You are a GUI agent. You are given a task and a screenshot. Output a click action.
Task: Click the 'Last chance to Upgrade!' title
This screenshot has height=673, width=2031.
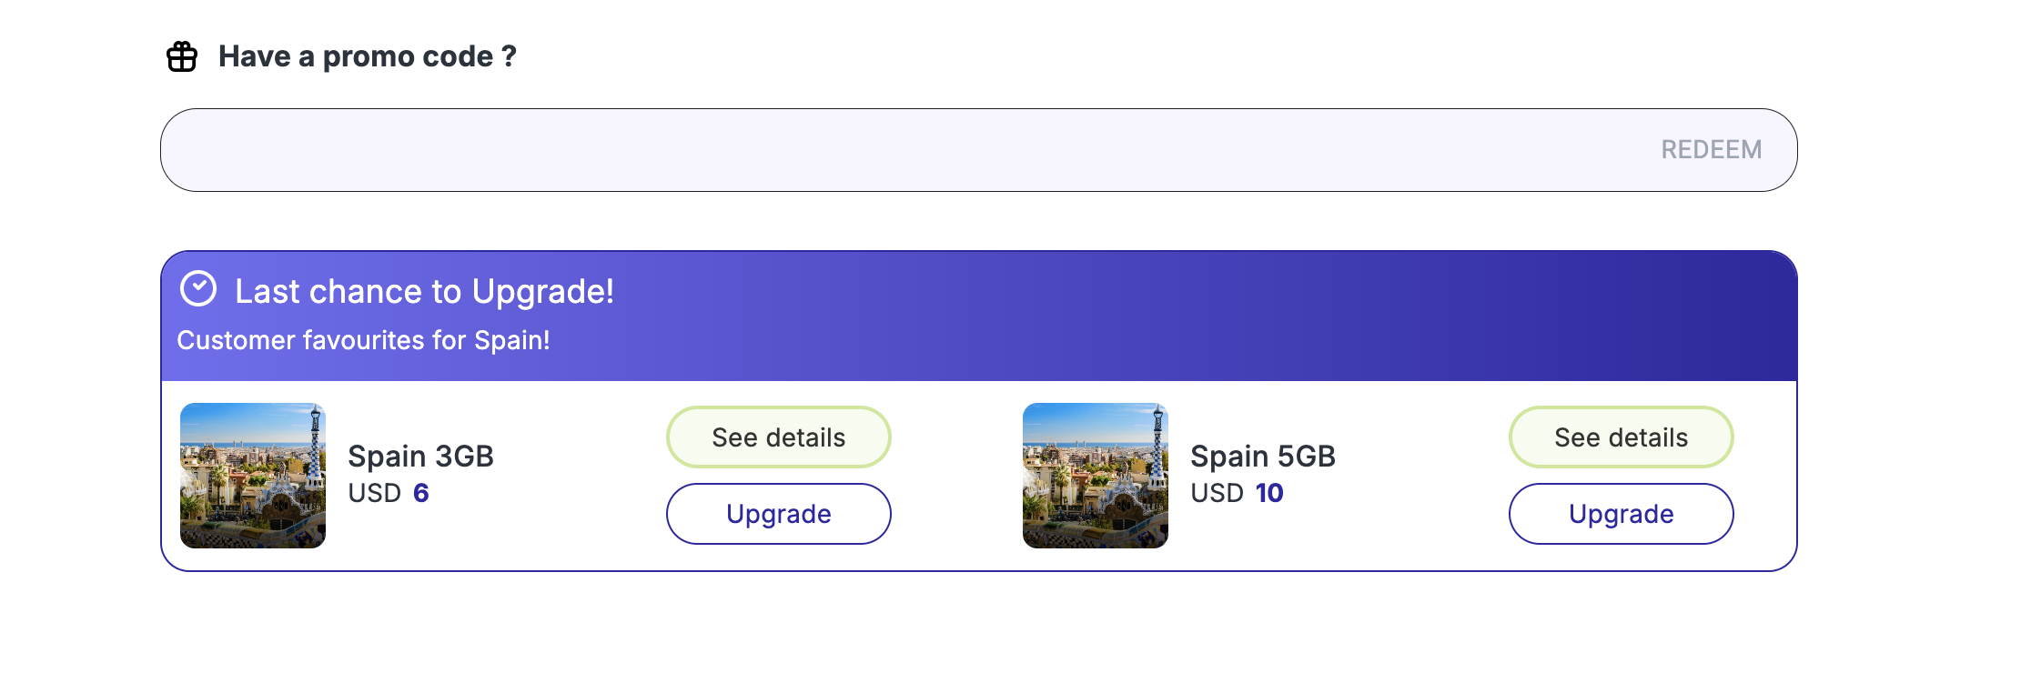tap(424, 292)
